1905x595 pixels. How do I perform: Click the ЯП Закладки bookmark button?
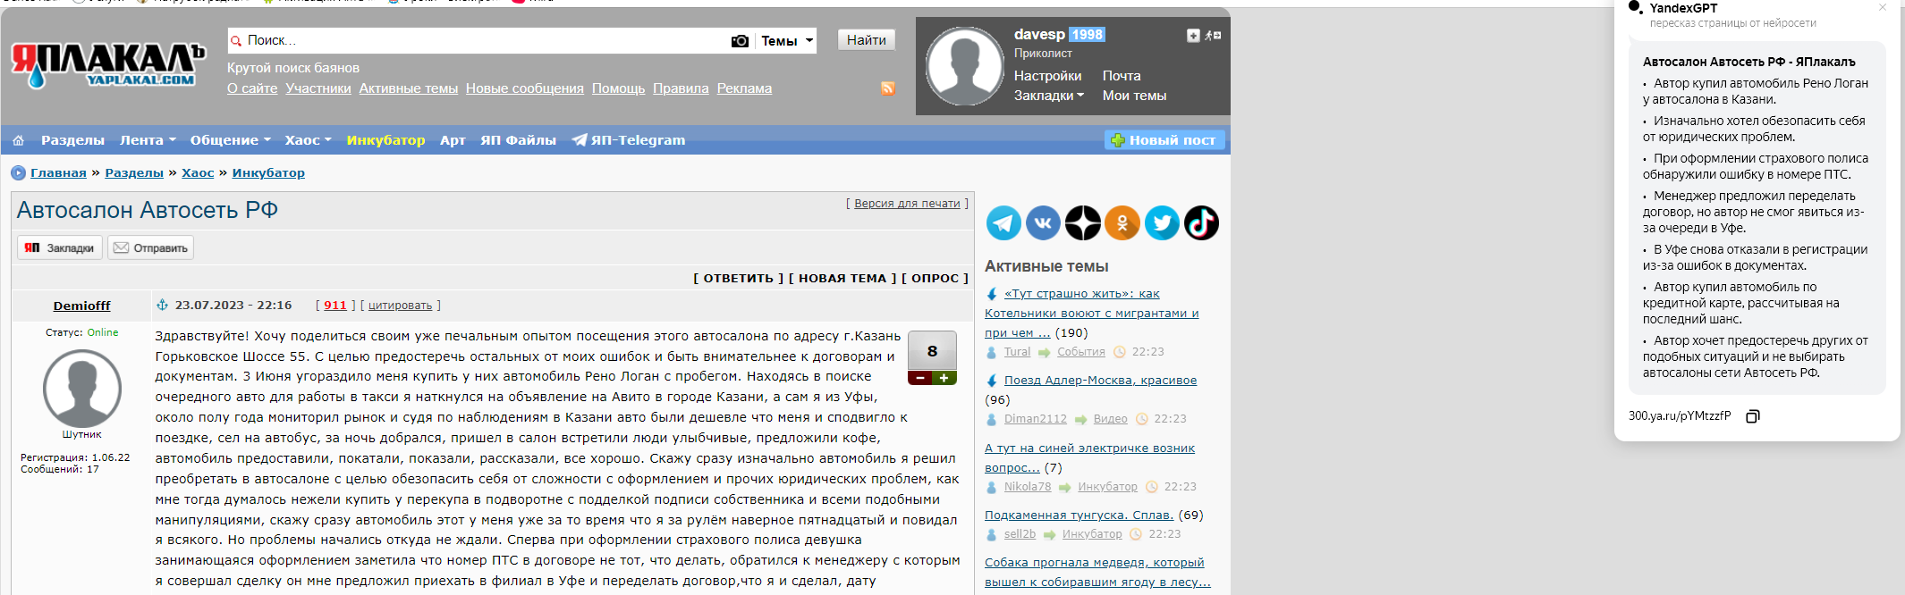60,247
